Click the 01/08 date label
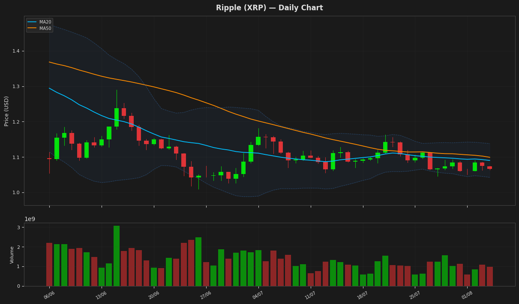Image resolution: width=519 pixels, height=304 pixels. coord(468,295)
